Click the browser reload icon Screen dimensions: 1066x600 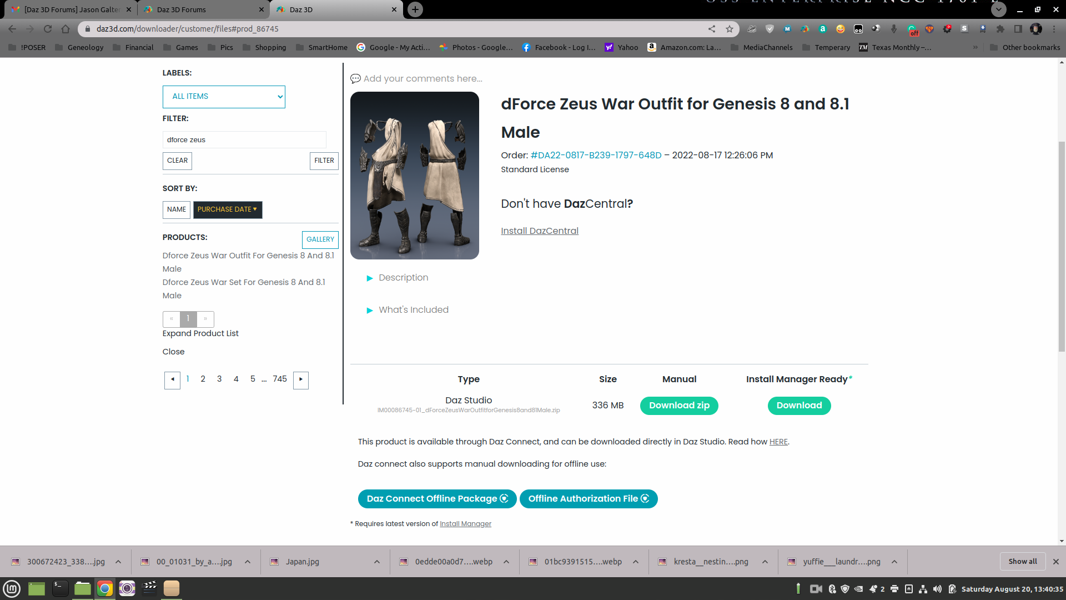pos(48,29)
